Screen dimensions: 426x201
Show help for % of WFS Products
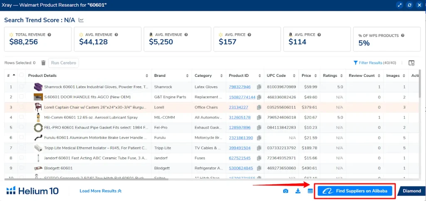point(403,36)
